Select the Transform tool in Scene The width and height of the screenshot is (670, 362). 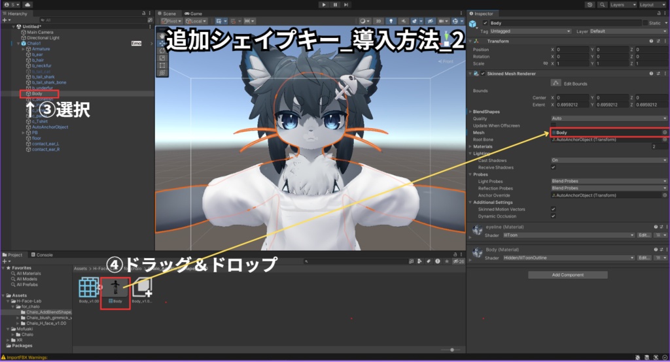(162, 73)
